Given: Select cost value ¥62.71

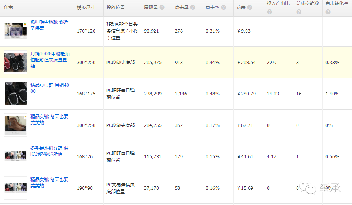Looking at the screenshot, I should click(245, 125).
